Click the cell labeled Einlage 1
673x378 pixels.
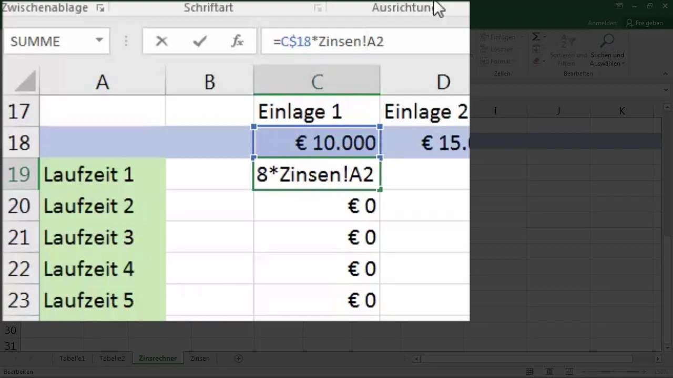(x=317, y=111)
